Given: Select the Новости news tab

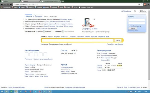Looking at the screenshot, I should 28,16.
